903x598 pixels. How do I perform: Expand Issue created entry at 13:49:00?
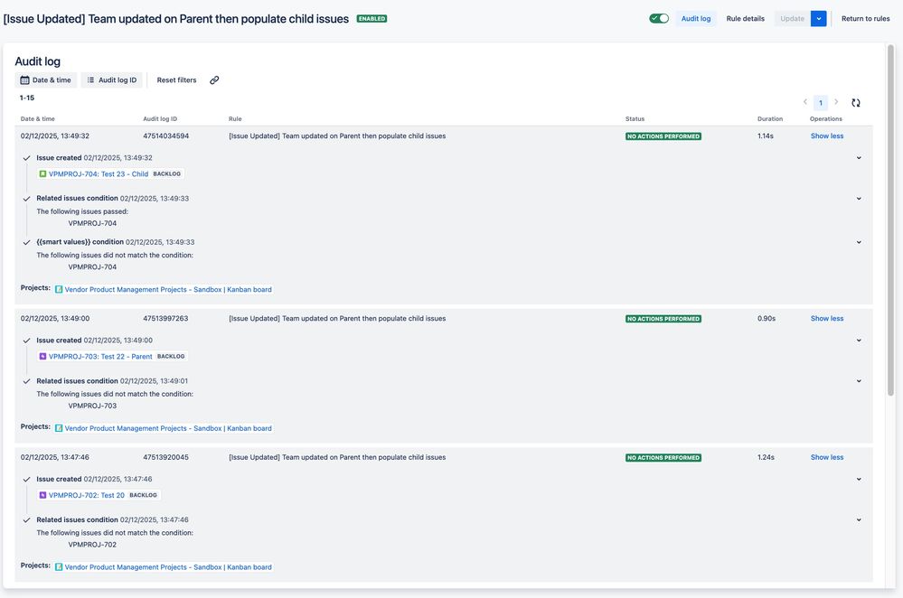tap(859, 341)
